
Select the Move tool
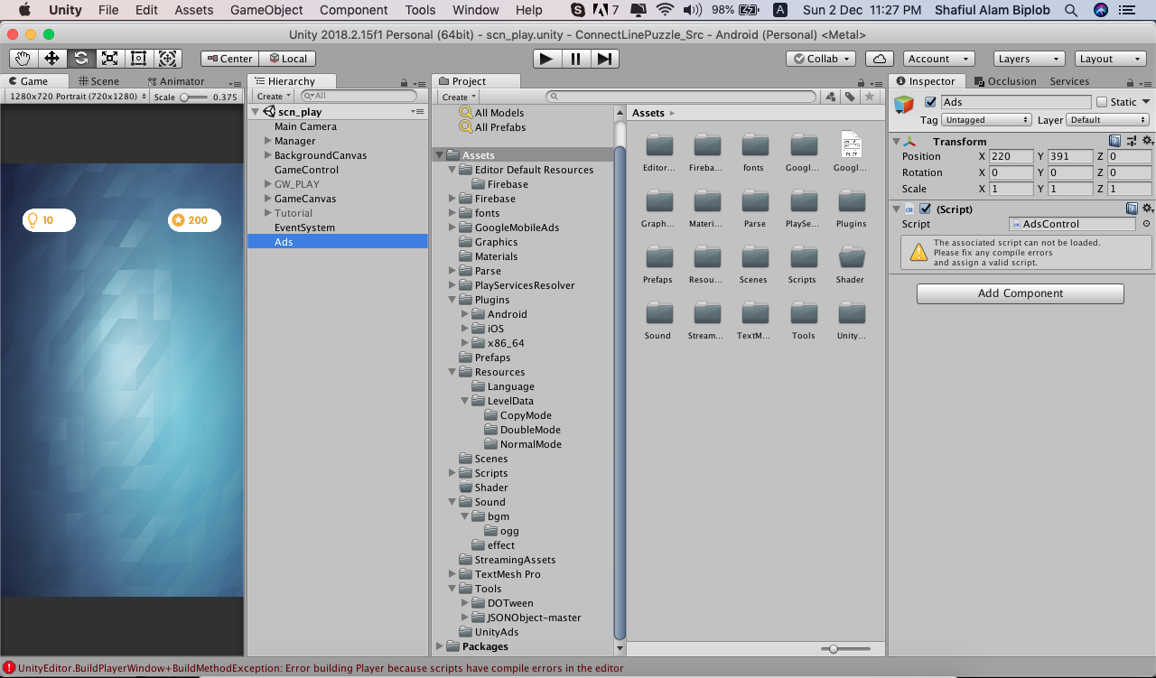coord(51,57)
